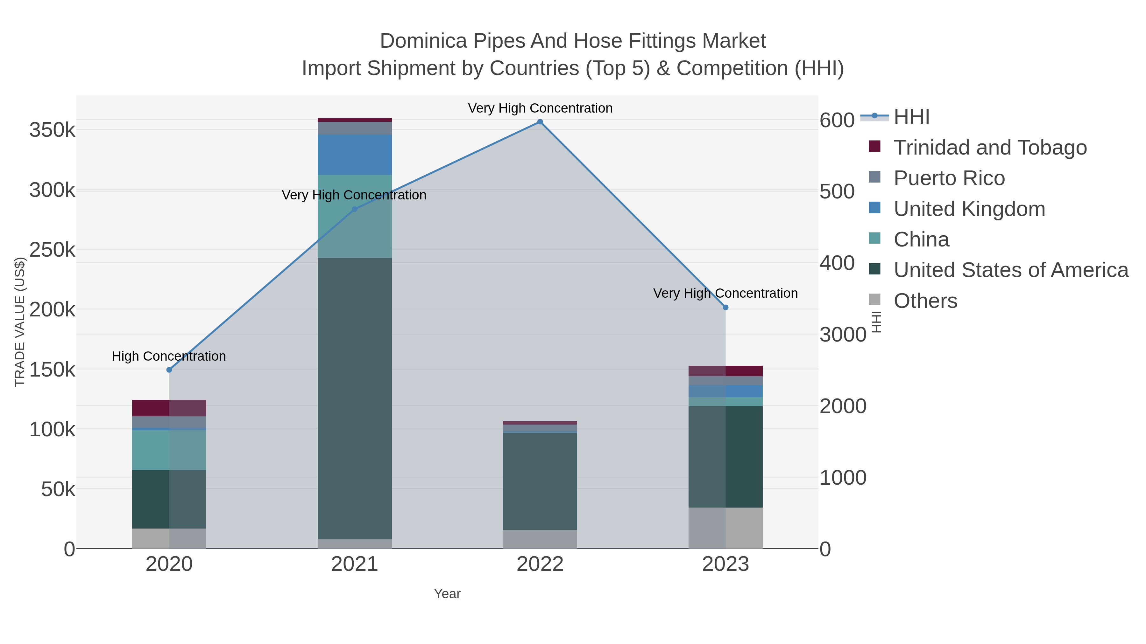Click the Trinidad and Tobago maroon legend swatch
1146x644 pixels.
875,146
